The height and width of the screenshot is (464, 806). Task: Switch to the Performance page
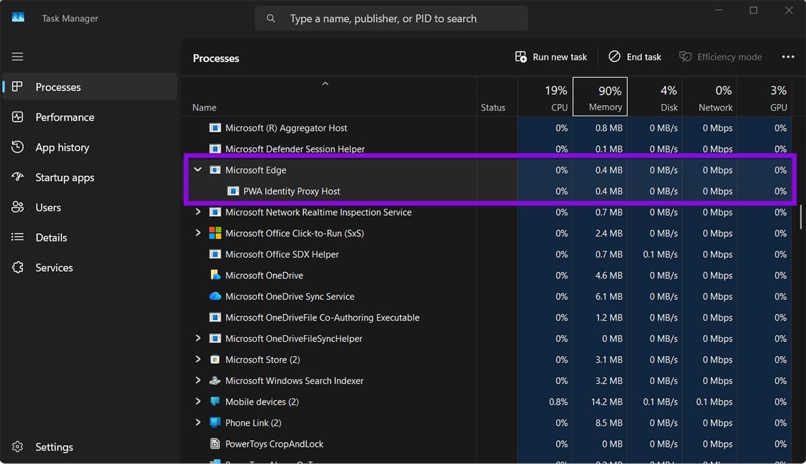pyautogui.click(x=89, y=117)
